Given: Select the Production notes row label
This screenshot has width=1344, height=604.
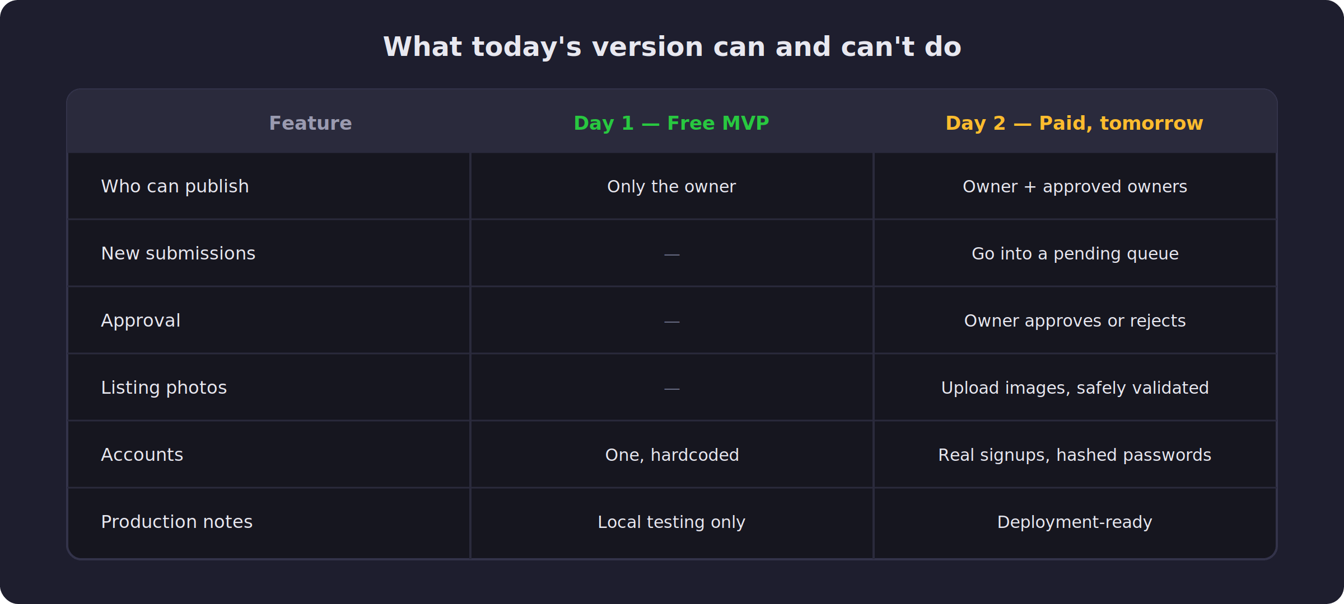Looking at the screenshot, I should point(176,522).
